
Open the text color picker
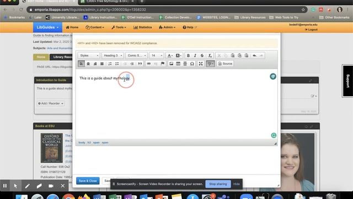point(170,55)
